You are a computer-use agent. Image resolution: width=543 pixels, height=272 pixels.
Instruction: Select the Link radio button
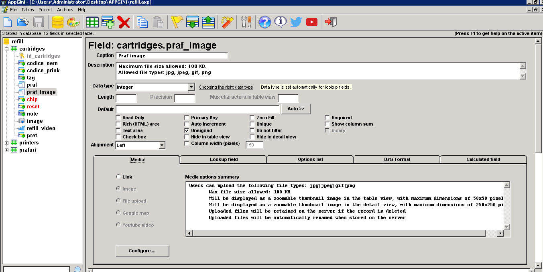coord(118,177)
